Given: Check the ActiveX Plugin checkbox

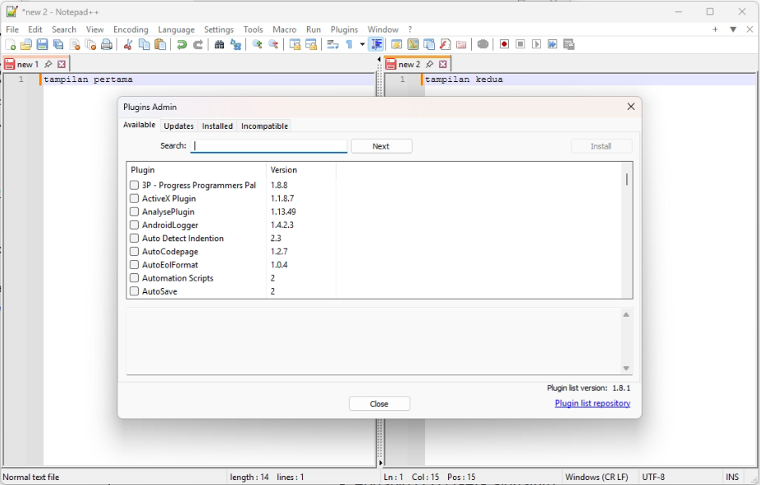Looking at the screenshot, I should [135, 198].
